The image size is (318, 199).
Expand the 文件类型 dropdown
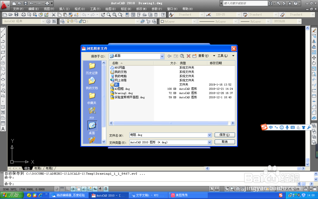[210, 142]
